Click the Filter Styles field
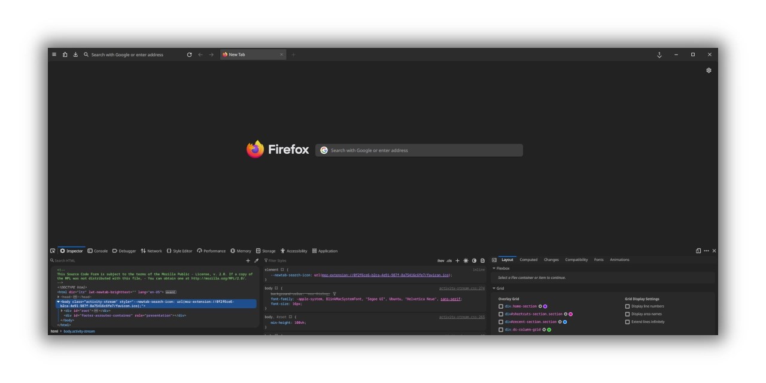The width and height of the screenshot is (766, 383). pyautogui.click(x=349, y=260)
